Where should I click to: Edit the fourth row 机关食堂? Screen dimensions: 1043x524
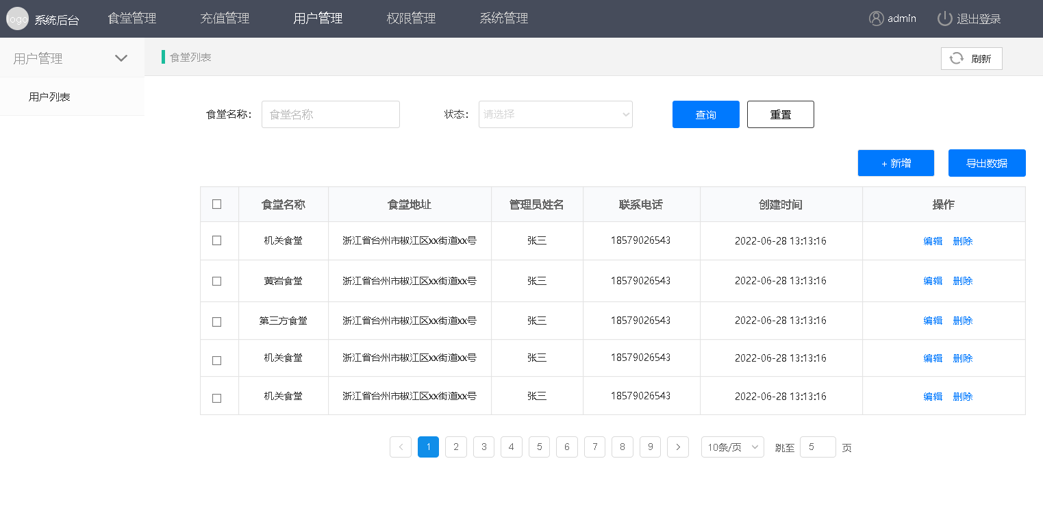click(933, 358)
